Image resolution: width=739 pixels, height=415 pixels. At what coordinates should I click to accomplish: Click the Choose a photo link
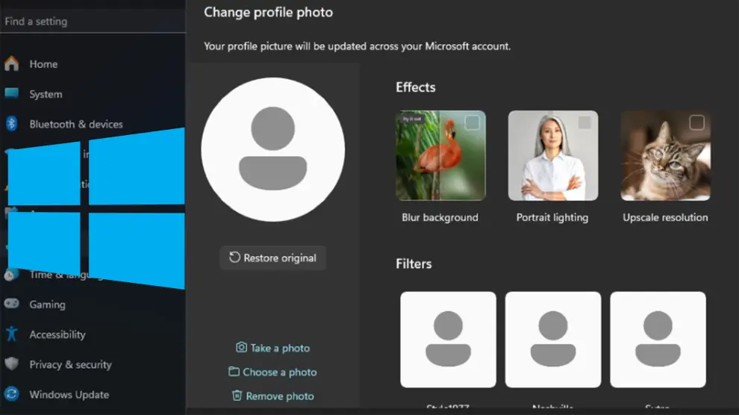(x=280, y=372)
